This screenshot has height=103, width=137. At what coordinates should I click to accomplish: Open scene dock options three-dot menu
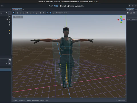10,13
